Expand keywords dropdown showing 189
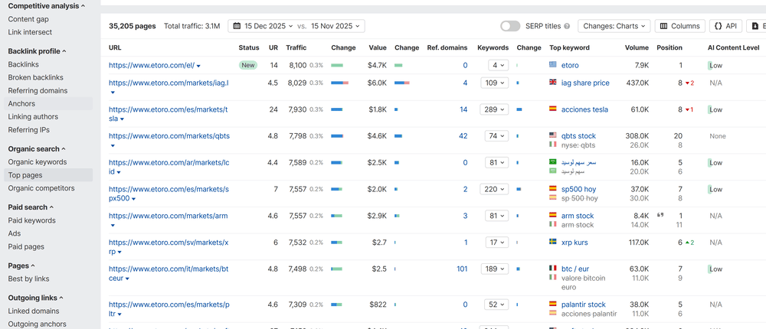 pyautogui.click(x=494, y=269)
